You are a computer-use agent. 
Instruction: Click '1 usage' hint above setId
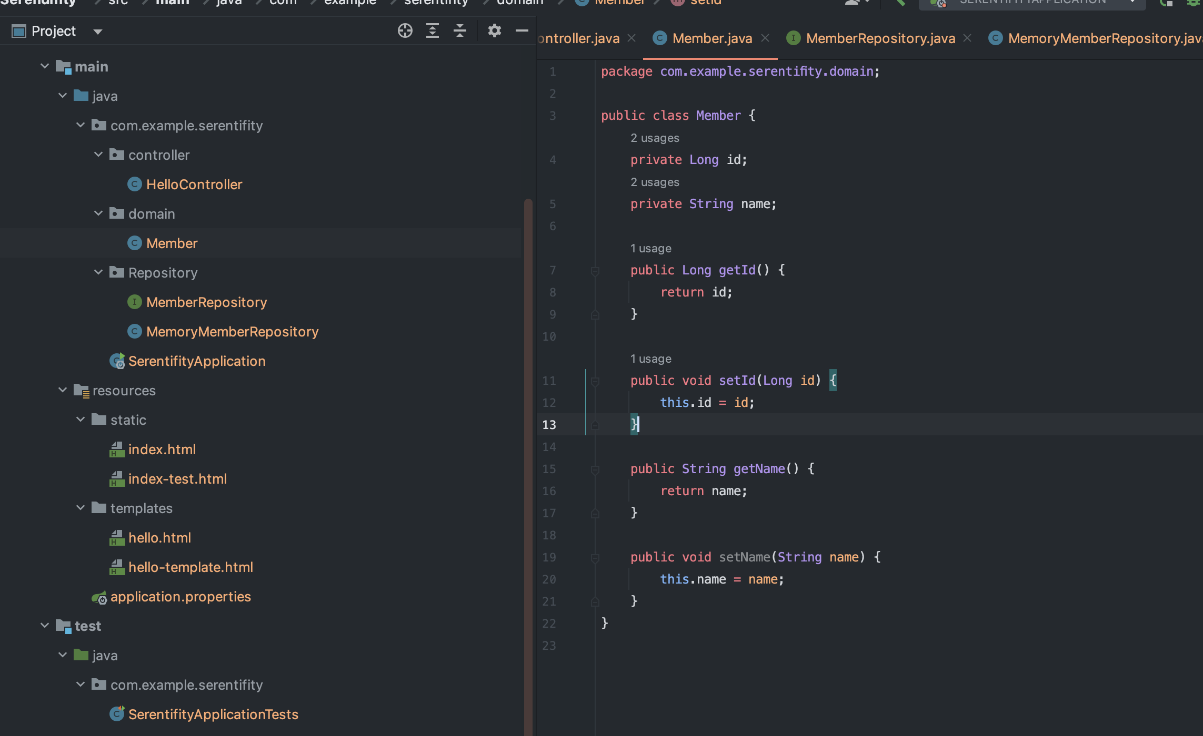point(651,359)
